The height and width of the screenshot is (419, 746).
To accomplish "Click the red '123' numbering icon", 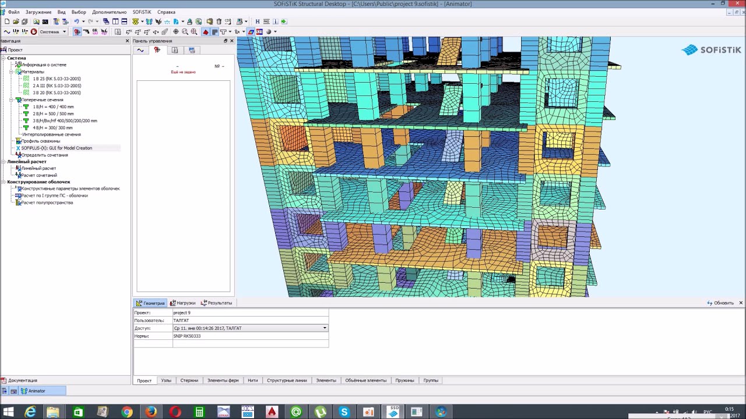I will point(259,31).
